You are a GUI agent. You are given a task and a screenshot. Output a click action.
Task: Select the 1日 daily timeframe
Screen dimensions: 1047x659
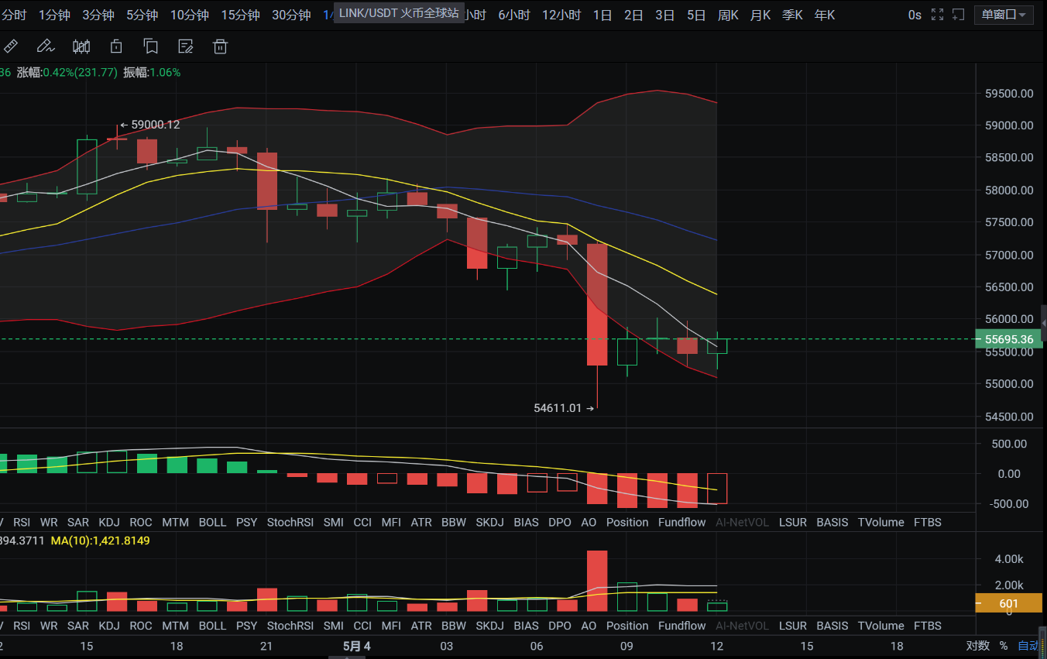point(602,15)
